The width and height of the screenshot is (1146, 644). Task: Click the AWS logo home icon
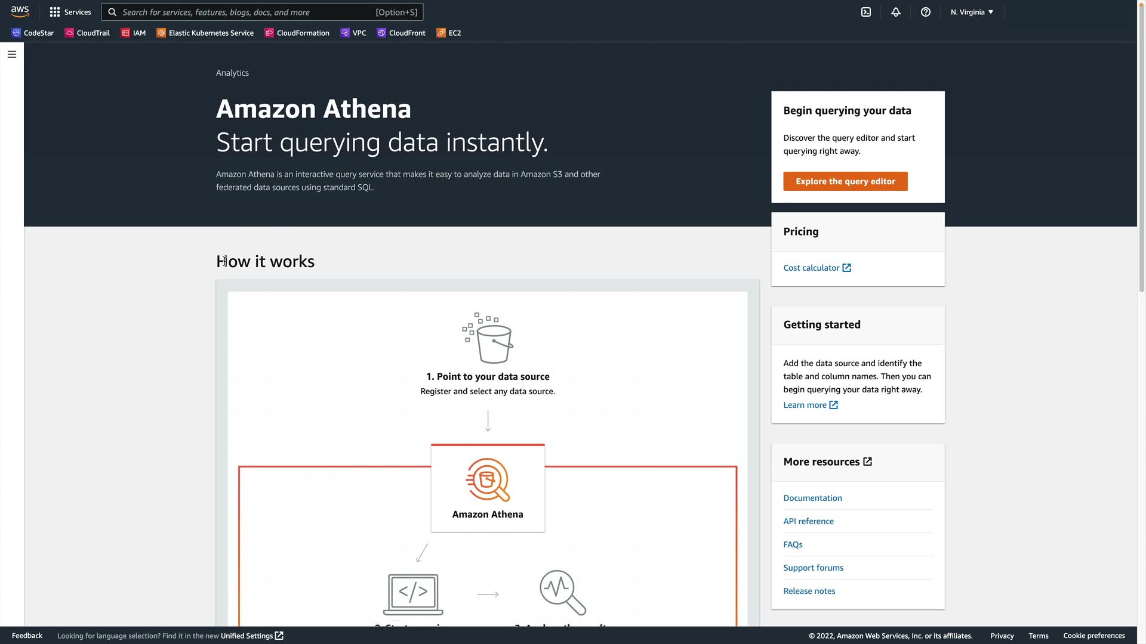pyautogui.click(x=20, y=12)
